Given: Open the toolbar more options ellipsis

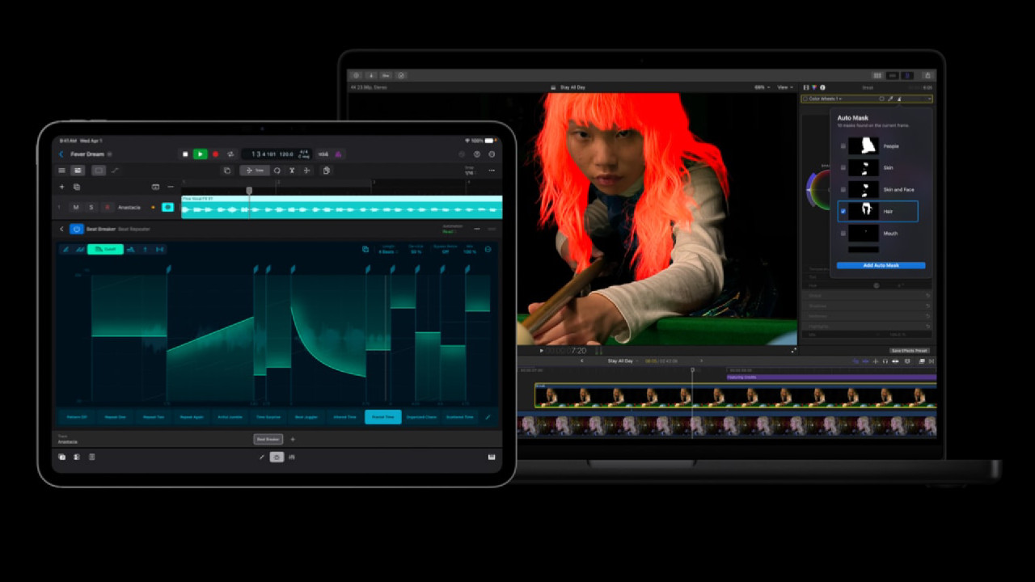Looking at the screenshot, I should [491, 171].
